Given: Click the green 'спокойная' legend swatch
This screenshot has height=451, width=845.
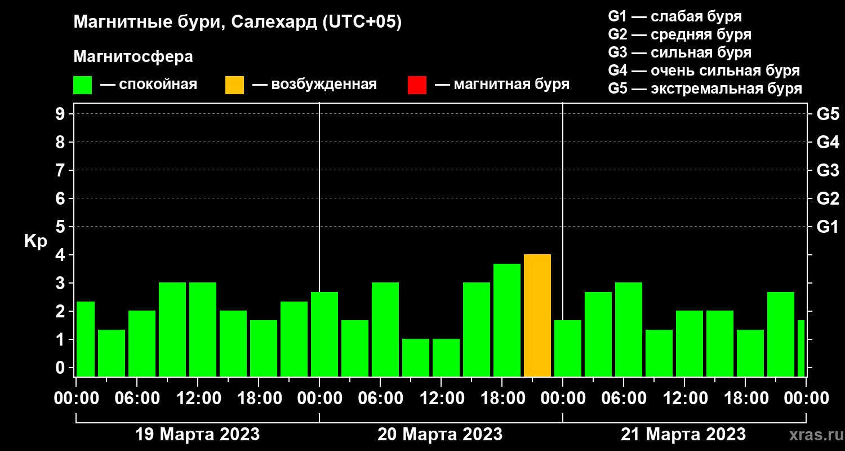Looking at the screenshot, I should point(82,85).
